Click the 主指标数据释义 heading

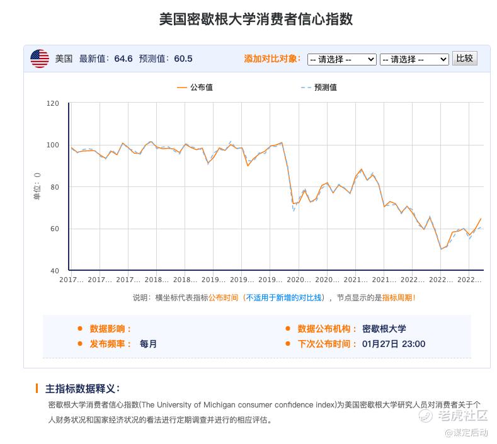tap(83, 389)
